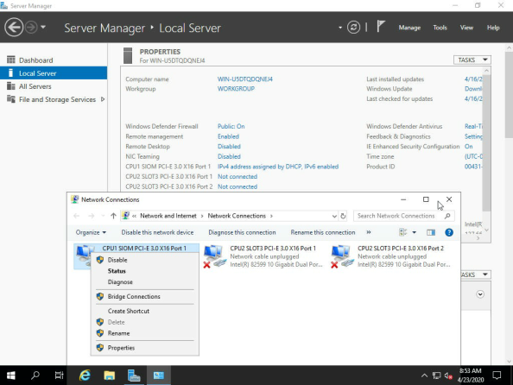Click Network and Internet breadcrumb

tap(168, 216)
